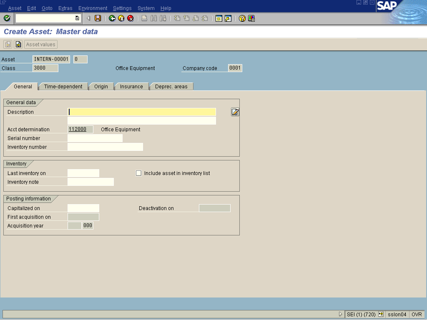Viewport: 427px width, 320px height.
Task: Click the Generate shortcut icon
Action: click(228, 18)
